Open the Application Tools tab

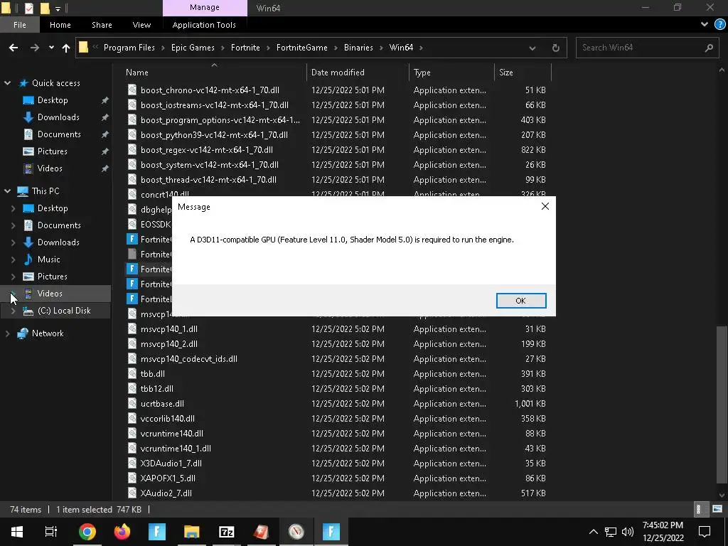[x=204, y=25]
